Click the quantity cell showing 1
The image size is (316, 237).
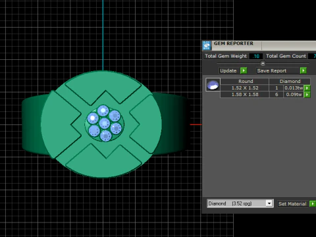click(x=276, y=88)
